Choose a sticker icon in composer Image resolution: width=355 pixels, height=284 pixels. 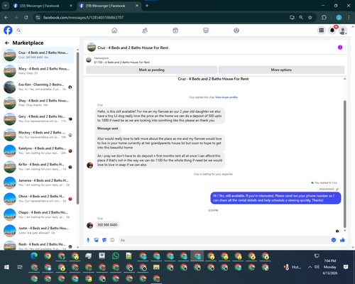[x=104, y=240]
